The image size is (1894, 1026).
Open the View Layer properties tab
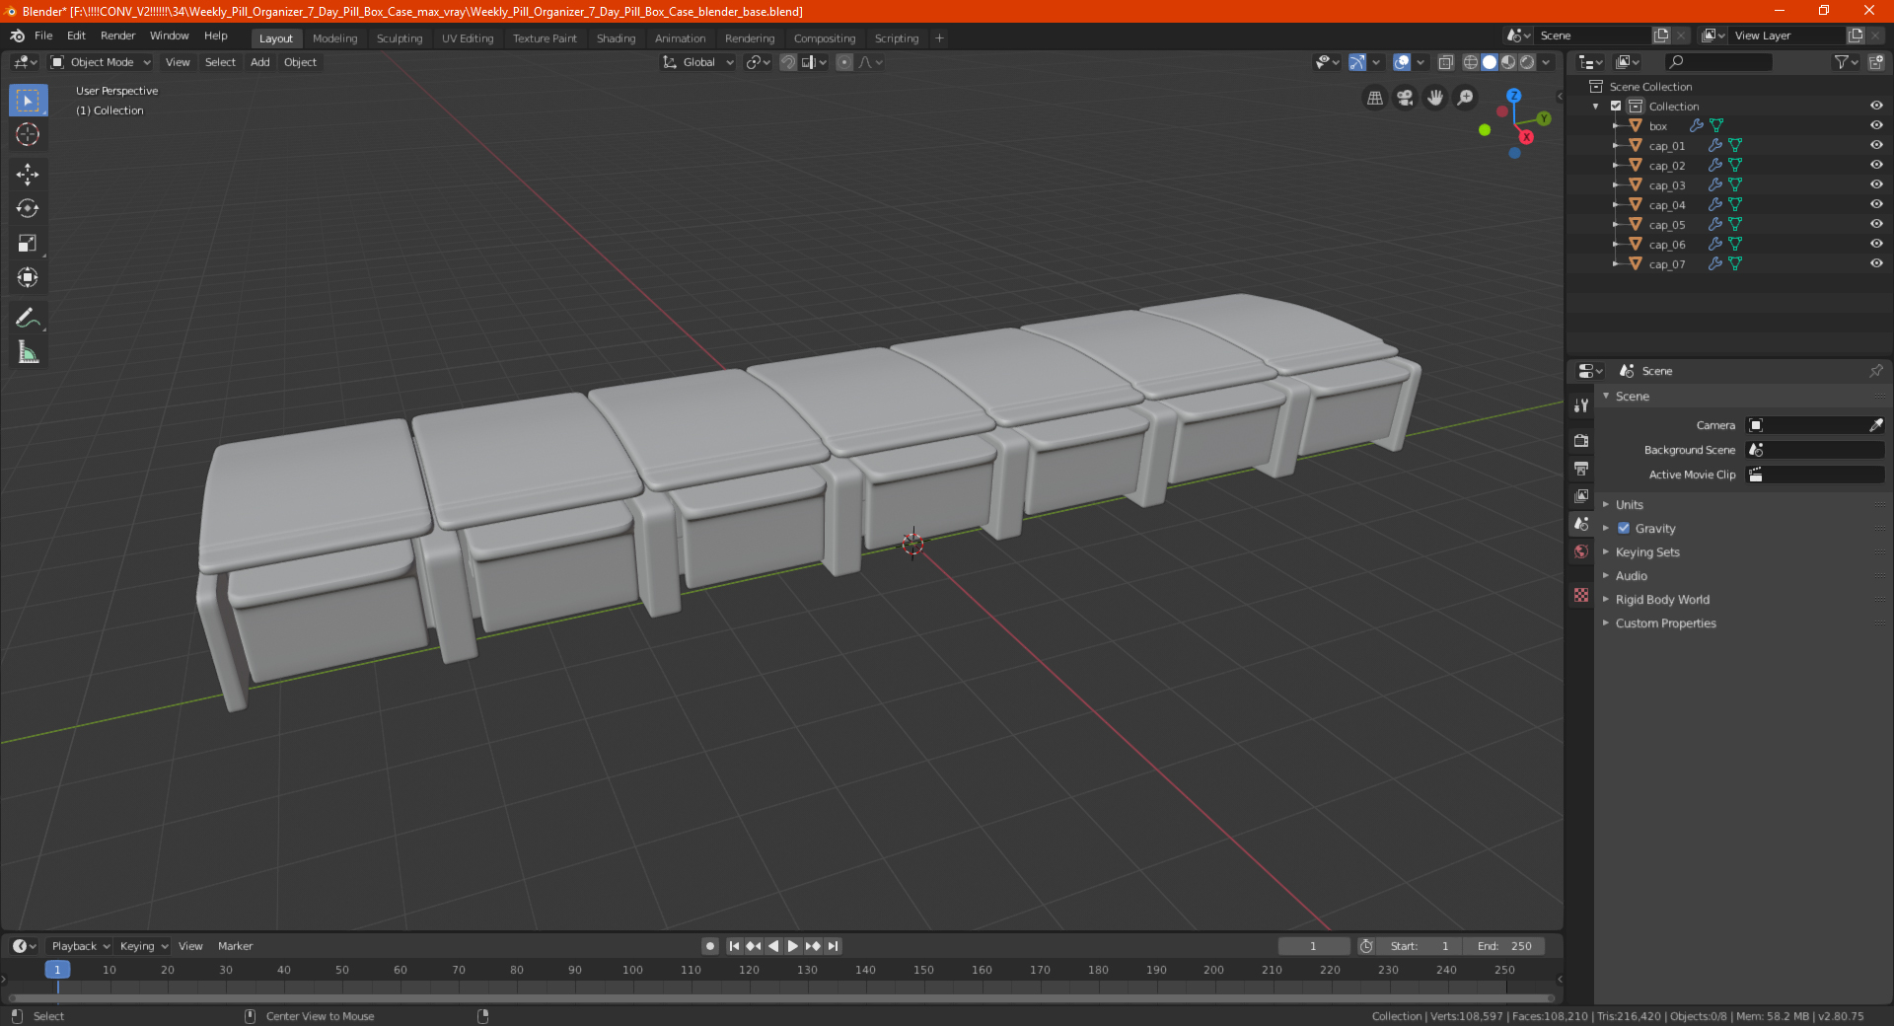point(1581,495)
